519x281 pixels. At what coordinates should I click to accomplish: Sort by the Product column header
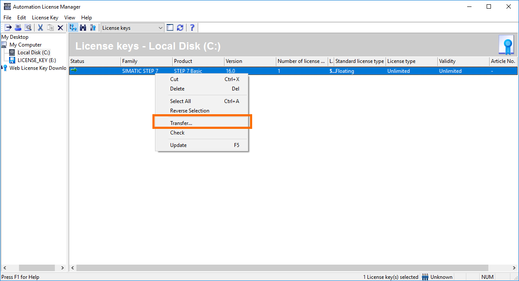[x=198, y=61]
